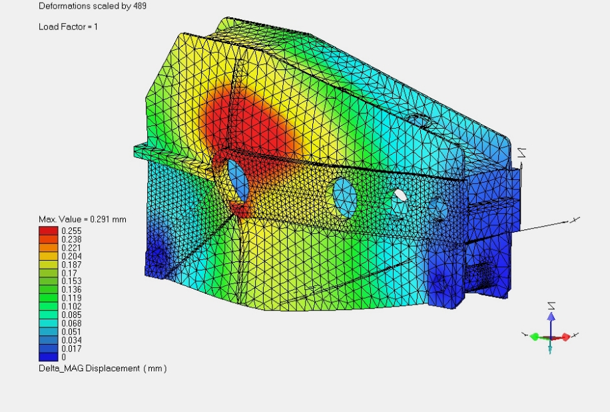Click the red X-axis ball on triad
610x412 pixels.
565,337
